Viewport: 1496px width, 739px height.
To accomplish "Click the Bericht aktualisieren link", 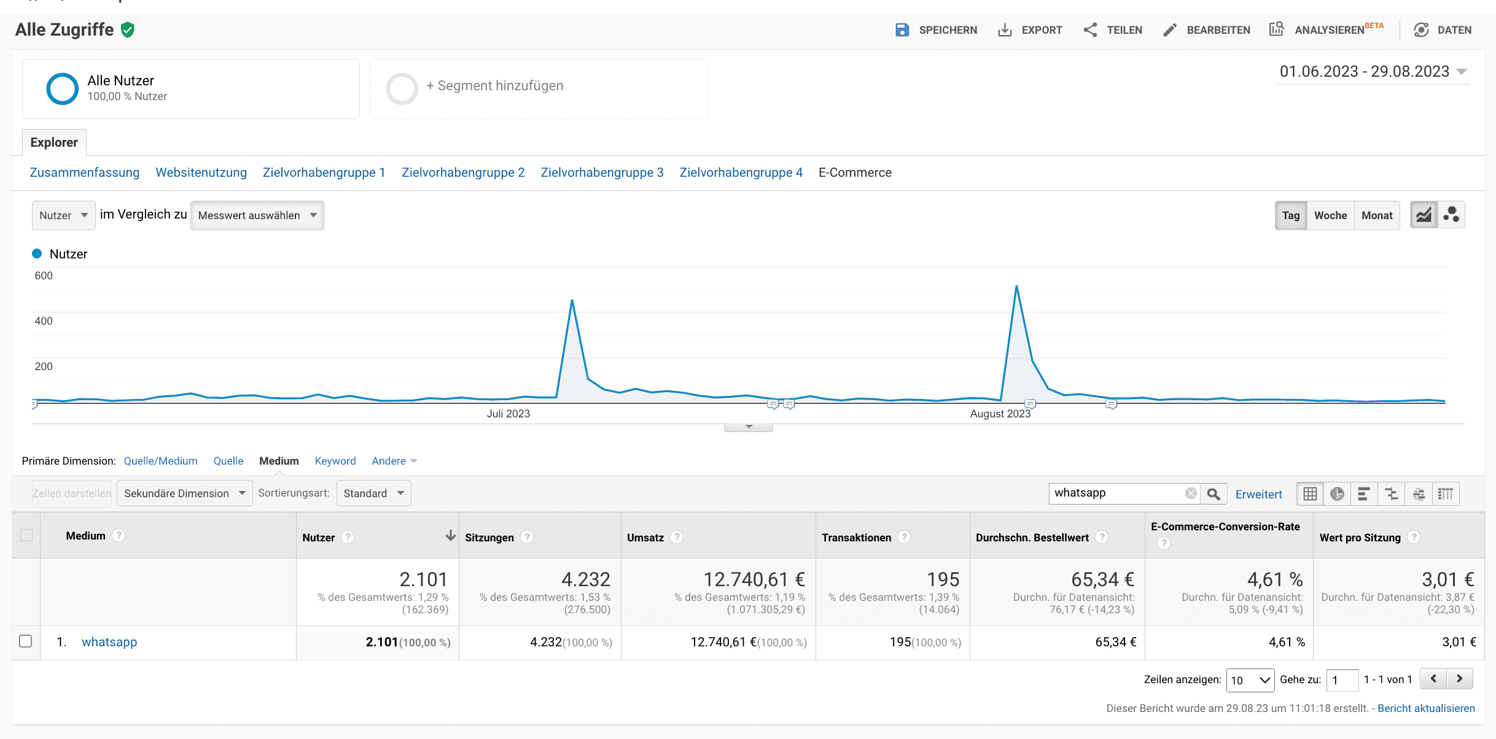I will [1426, 708].
